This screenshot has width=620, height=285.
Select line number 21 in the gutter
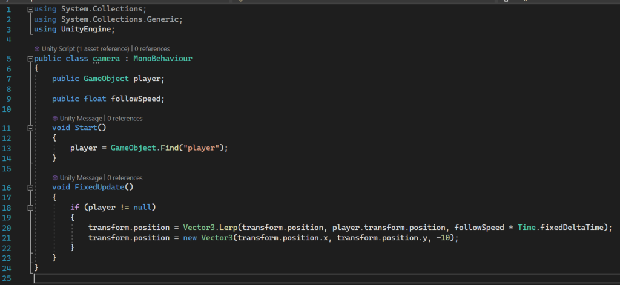pyautogui.click(x=7, y=238)
